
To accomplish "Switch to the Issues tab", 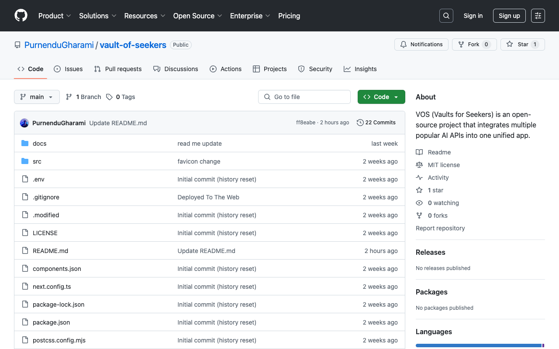I will tap(68, 68).
